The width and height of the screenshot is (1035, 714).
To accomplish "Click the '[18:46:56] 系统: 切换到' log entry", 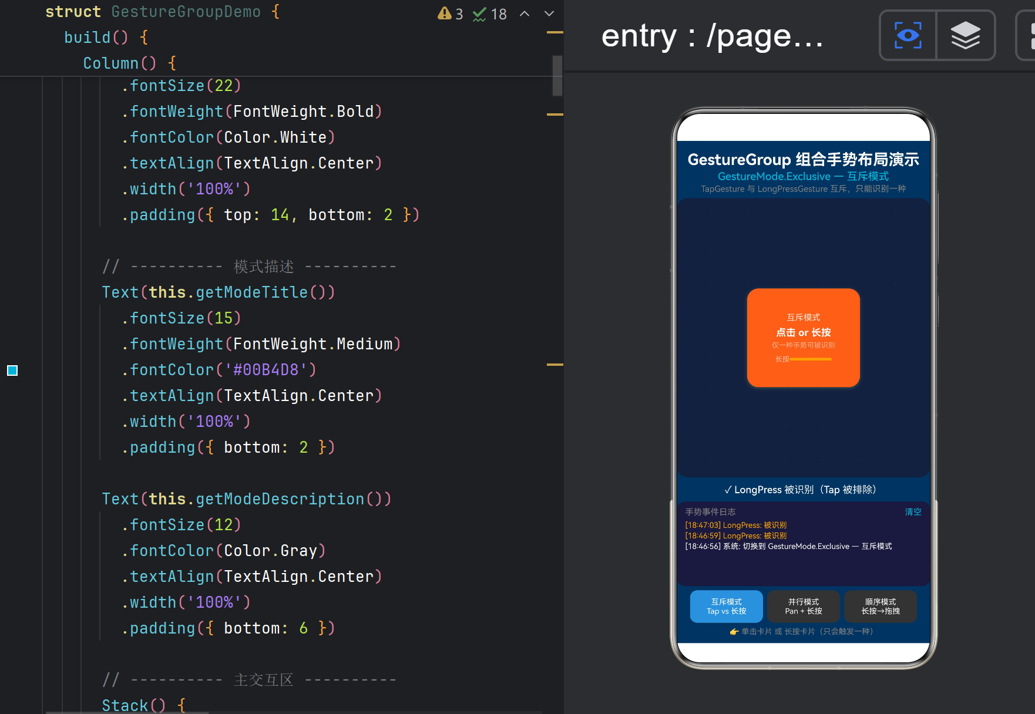I will coord(788,547).
